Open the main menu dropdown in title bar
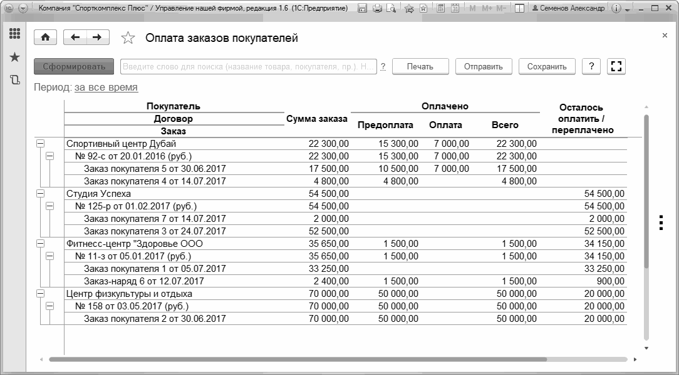This screenshot has height=375, width=679. [x=23, y=8]
